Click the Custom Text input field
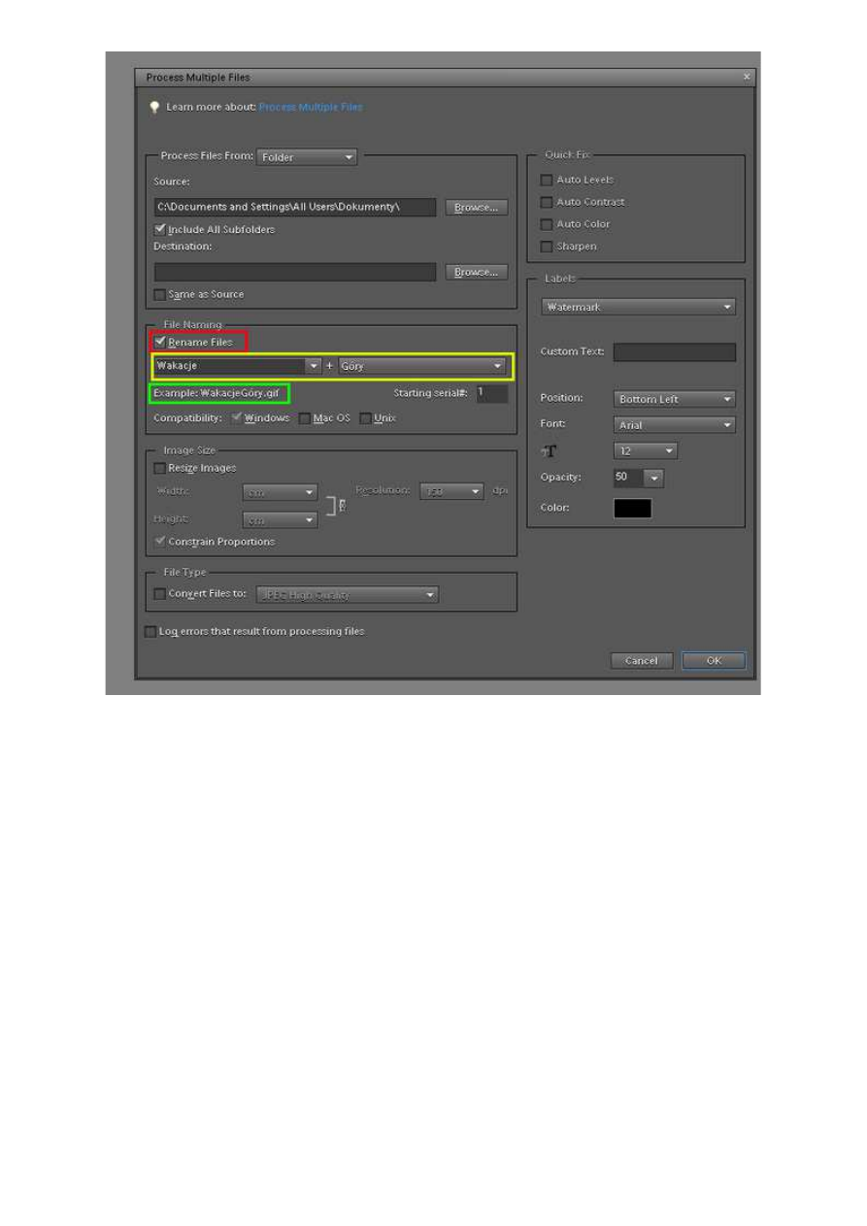Screen dimensions: 867x1226 tap(674, 351)
